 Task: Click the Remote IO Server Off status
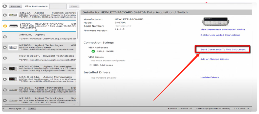[180, 109]
